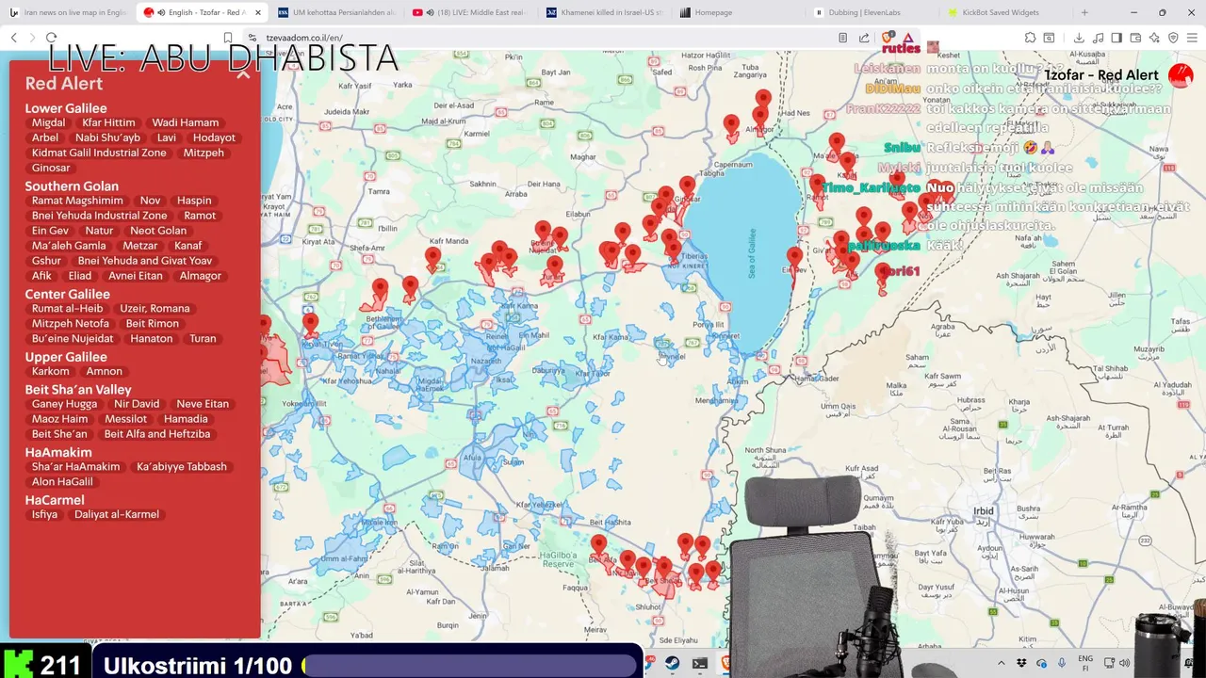Click the share icon in the address bar
This screenshot has width=1206, height=678.
(x=864, y=38)
